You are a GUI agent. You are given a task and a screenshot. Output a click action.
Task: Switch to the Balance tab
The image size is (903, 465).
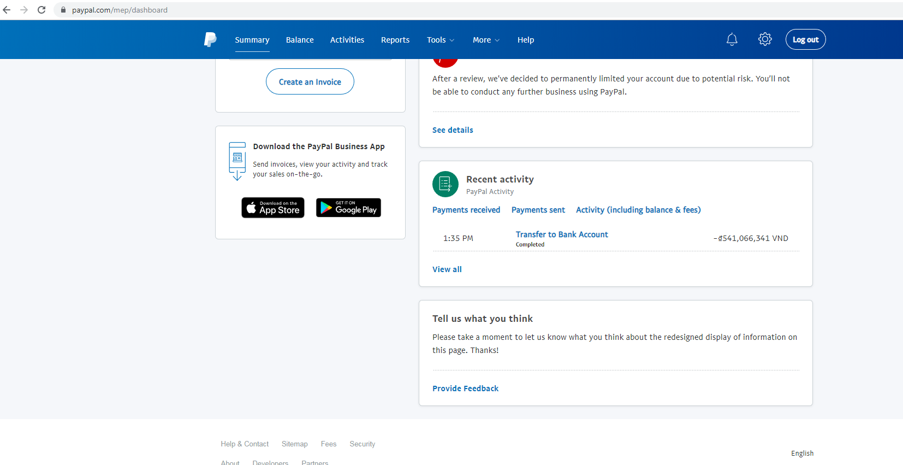[300, 40]
